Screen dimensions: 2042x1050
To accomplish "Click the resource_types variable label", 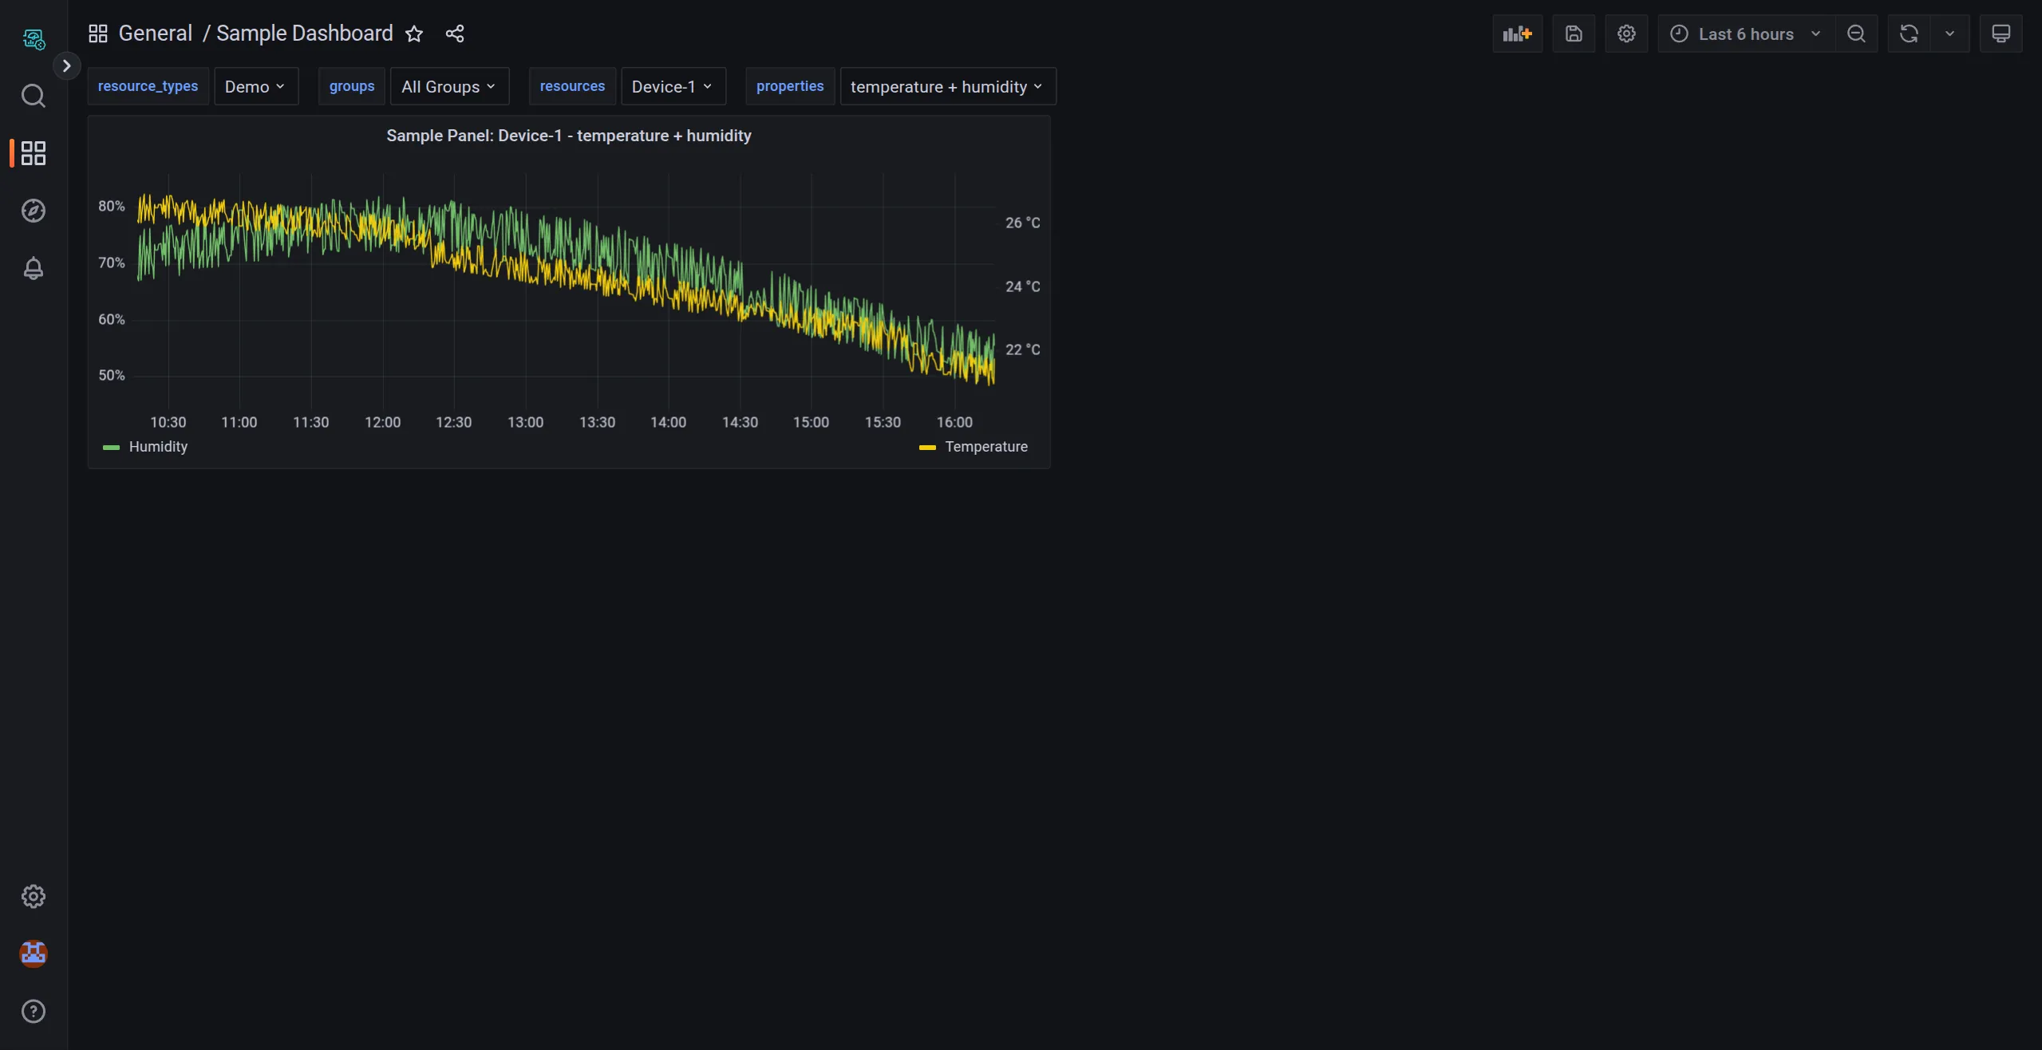I will coord(148,86).
